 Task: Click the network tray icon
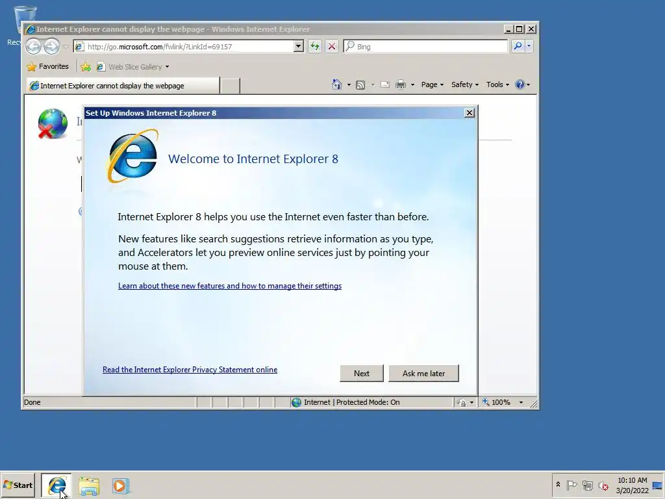[587, 485]
